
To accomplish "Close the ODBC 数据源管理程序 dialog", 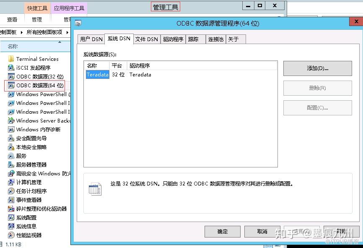I will [x=356, y=21].
